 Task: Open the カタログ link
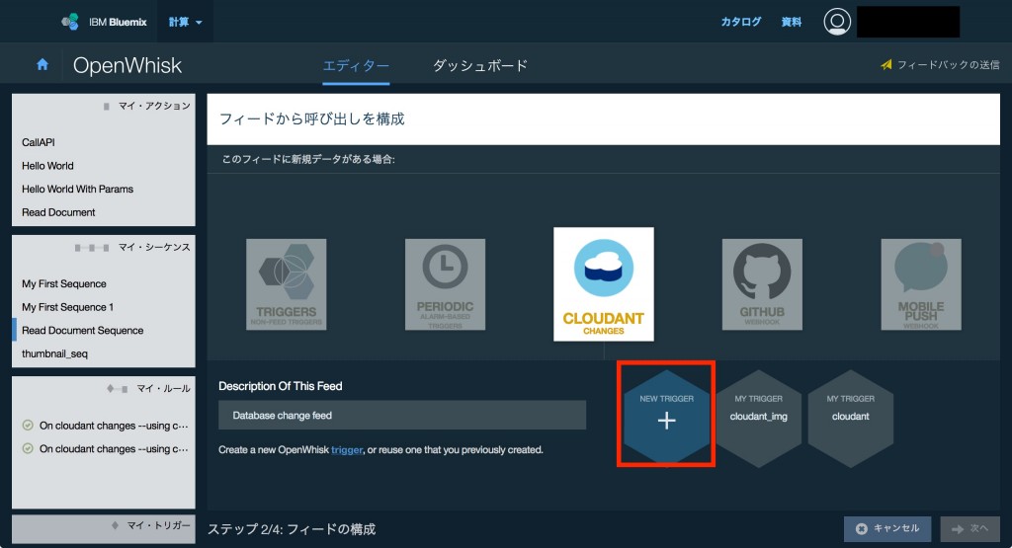coord(741,22)
